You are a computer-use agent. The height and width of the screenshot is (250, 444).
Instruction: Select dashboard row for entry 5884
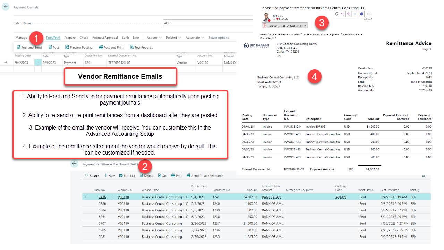(256, 210)
